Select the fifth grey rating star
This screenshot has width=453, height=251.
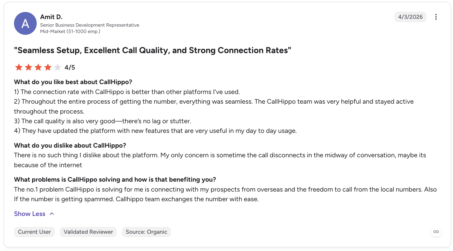58,67
